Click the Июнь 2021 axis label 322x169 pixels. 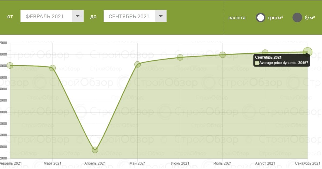(x=180, y=163)
